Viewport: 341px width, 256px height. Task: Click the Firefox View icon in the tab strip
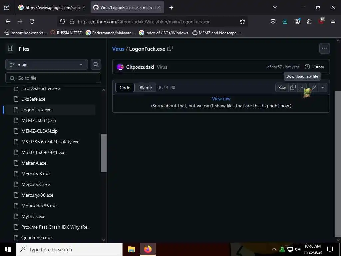(x=7, y=8)
